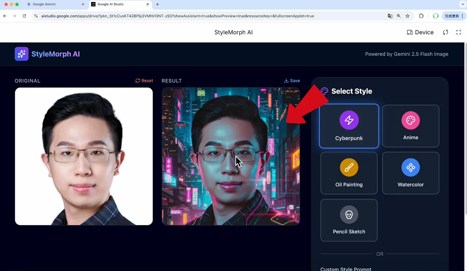Image resolution: width=467 pixels, height=271 pixels.
Task: View site information icon in address bar
Action: click(36, 16)
